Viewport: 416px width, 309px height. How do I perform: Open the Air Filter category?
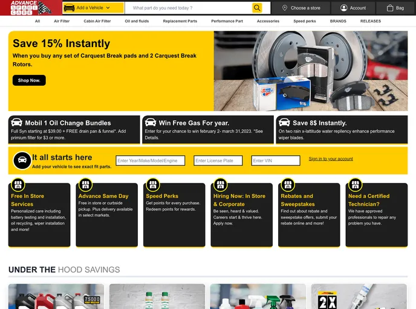pos(62,21)
